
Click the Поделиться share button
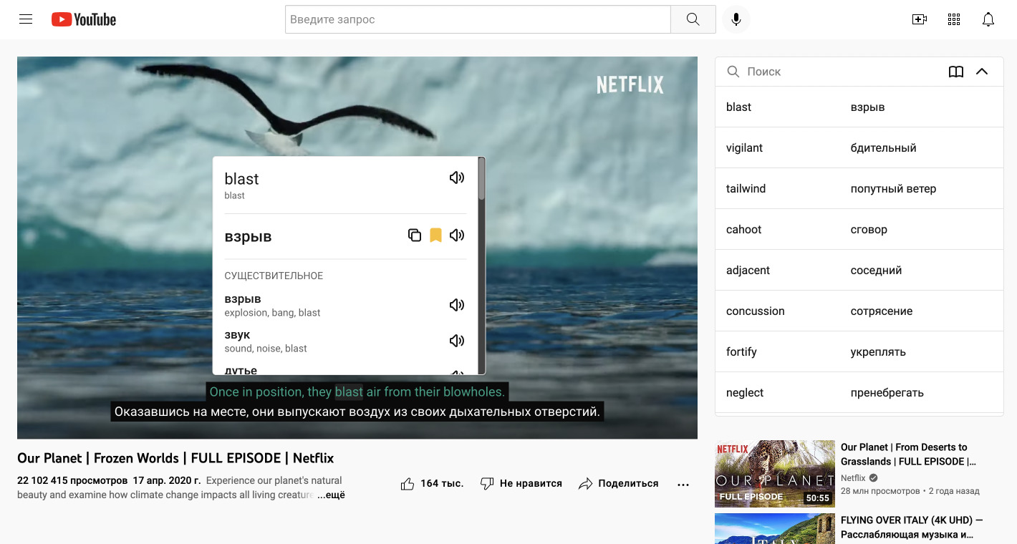click(618, 484)
